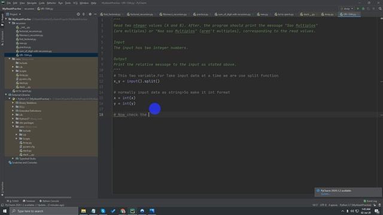Click the UTF-8 encoding status entry

[323, 205]
